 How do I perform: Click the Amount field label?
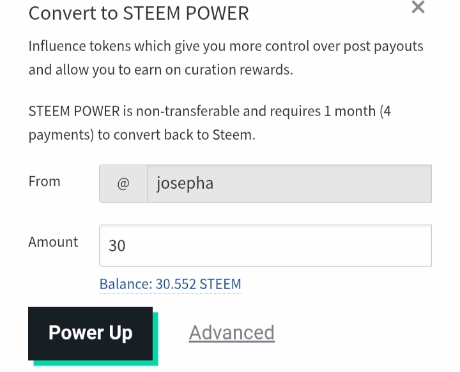53,242
